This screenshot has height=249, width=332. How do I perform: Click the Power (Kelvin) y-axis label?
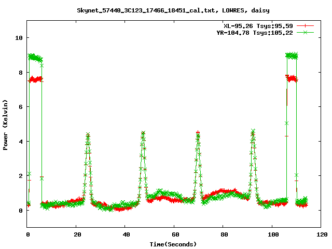[5, 125]
